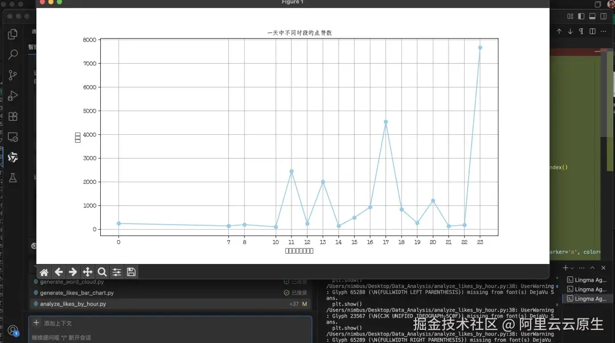Image resolution: width=615 pixels, height=343 pixels.
Task: Add context with the 添加上下文 button
Action: 52,323
